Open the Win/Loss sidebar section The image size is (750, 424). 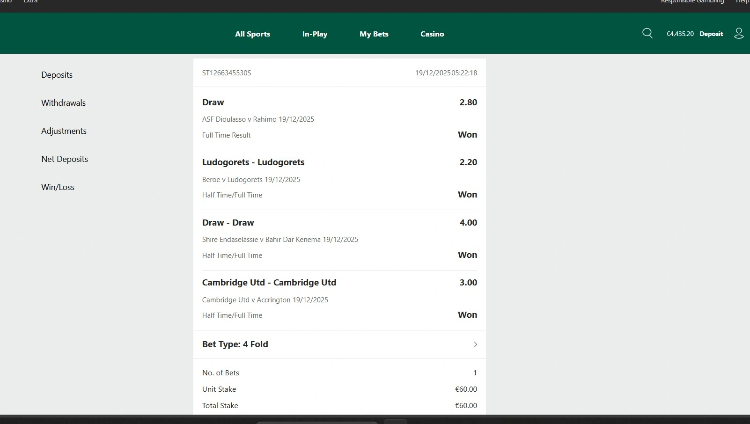coord(58,187)
